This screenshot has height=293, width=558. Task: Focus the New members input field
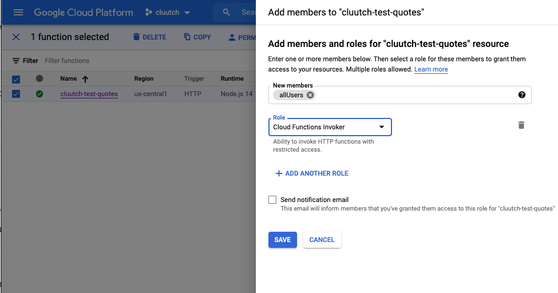[x=399, y=95]
